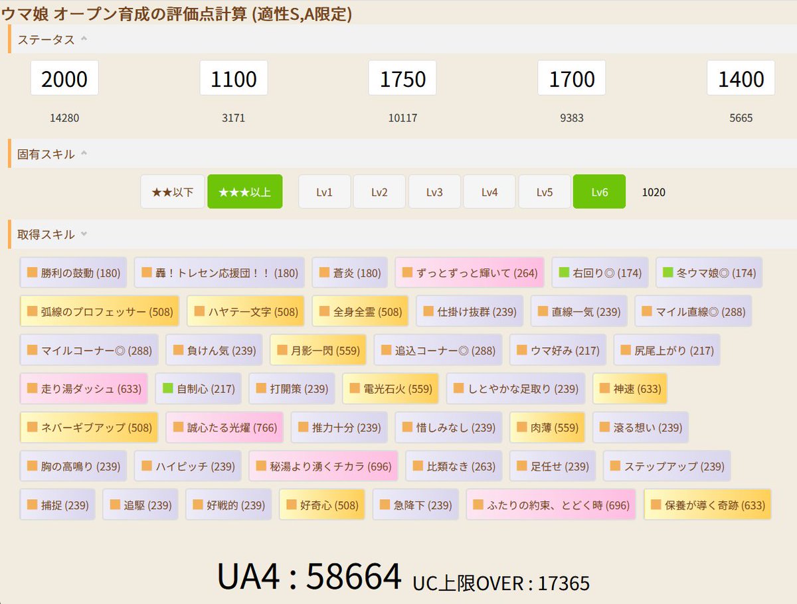Image resolution: width=797 pixels, height=604 pixels.
Task: Select skill 推力十分 (239)
Action: [339, 427]
